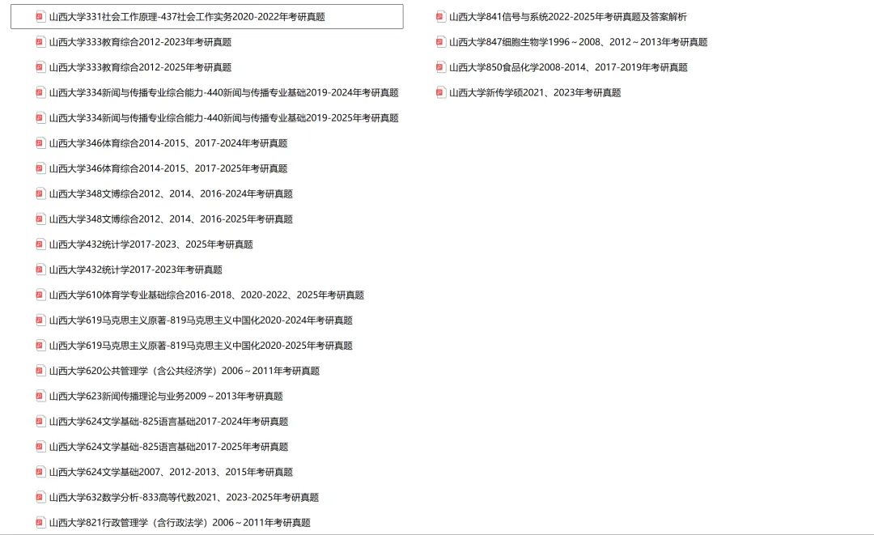Click PDF icon of 山西大学新传学硕 file

point(441,92)
